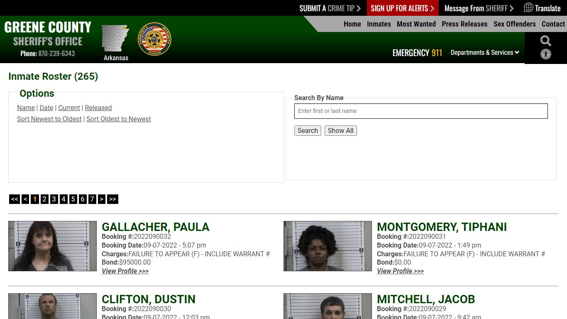Open the Contact menu item
The width and height of the screenshot is (567, 319).
[553, 24]
